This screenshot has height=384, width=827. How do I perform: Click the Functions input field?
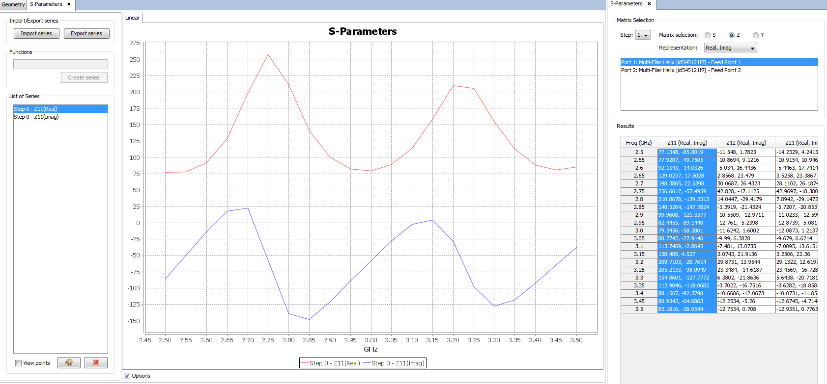click(x=60, y=64)
